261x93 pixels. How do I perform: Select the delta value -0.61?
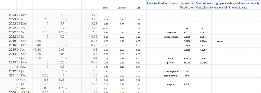pos(106,37)
